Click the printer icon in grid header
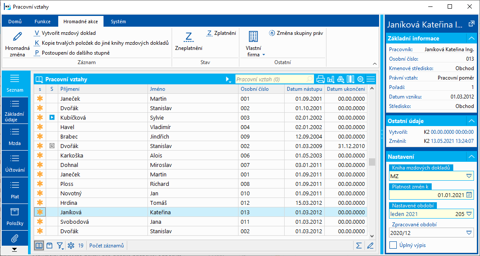Screen dimensions: 480x256 (320, 79)
